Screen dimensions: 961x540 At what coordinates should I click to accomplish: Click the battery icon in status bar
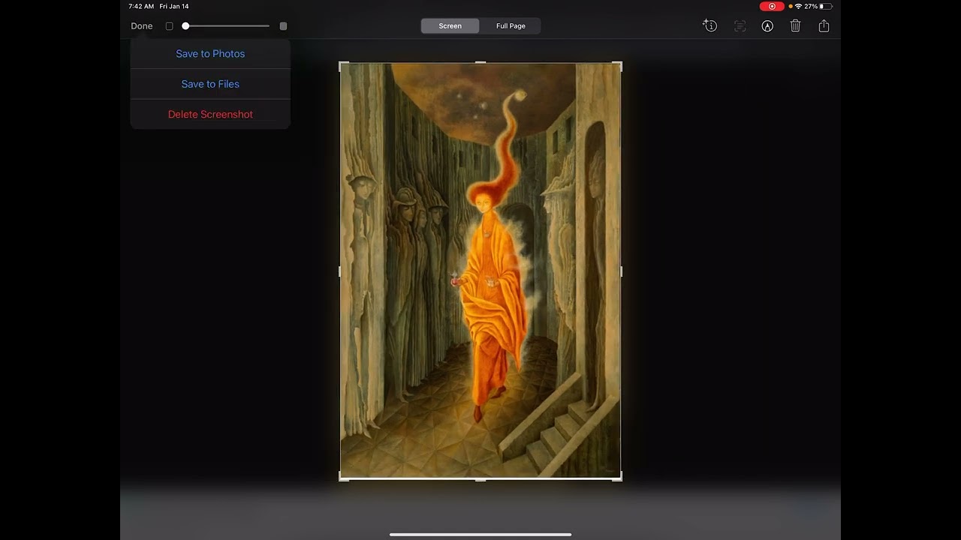click(826, 6)
